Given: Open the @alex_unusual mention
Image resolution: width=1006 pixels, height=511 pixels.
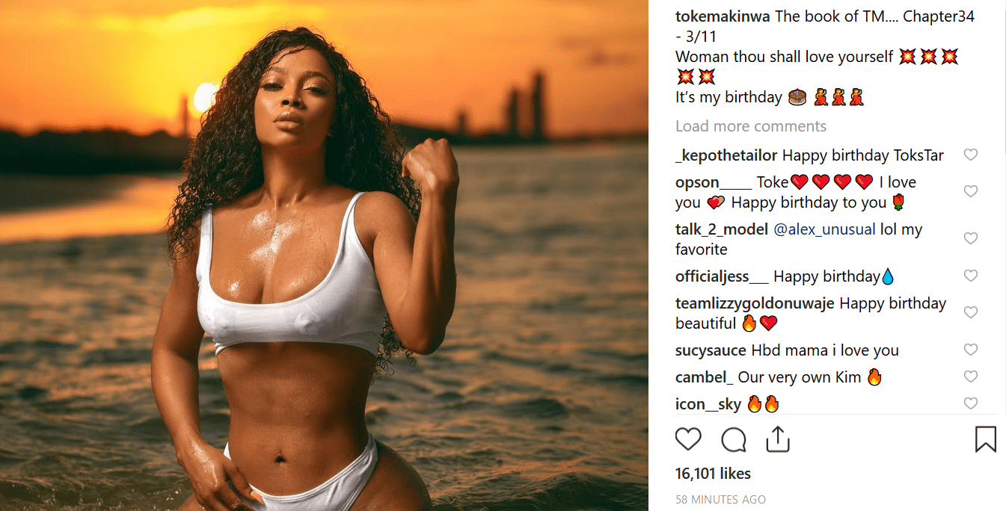Looking at the screenshot, I should point(824,229).
